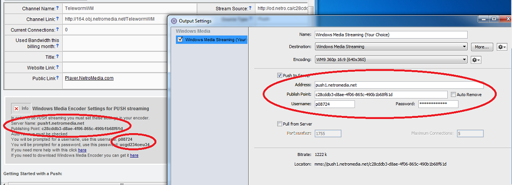This screenshot has width=512, height=185.
Task: Enable Pull from Server checkbox
Action: click(280, 124)
